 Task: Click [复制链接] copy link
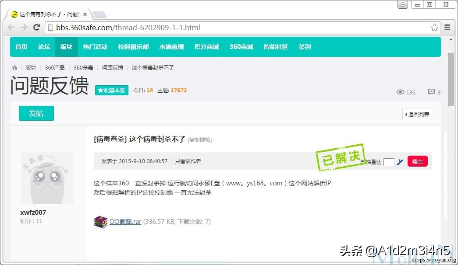pos(199,140)
